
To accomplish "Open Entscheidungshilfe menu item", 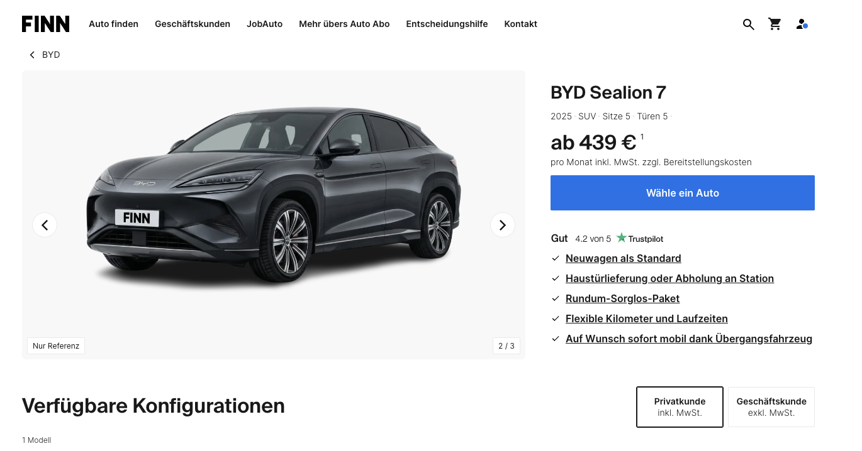I will (447, 24).
